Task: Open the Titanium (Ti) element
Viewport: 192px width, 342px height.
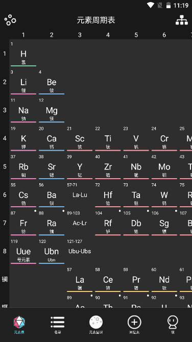Action: (x=108, y=138)
